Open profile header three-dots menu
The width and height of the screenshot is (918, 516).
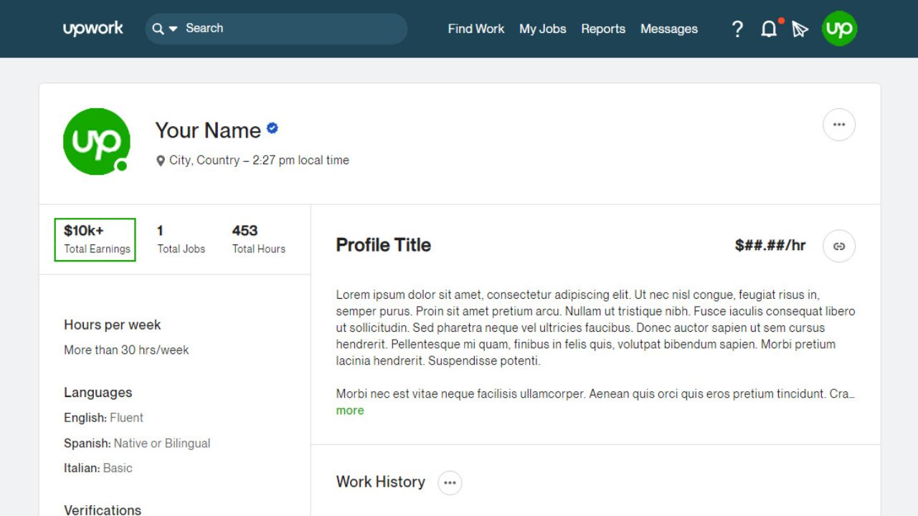(x=839, y=125)
